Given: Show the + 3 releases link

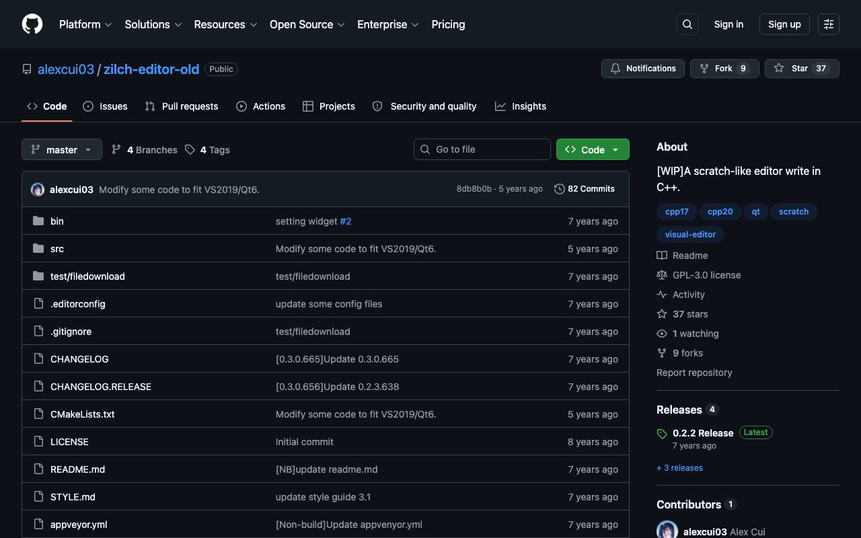Looking at the screenshot, I should point(679,468).
